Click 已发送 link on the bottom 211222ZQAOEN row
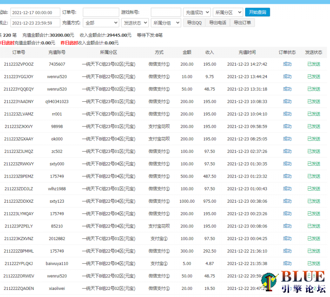The image size is (330, 297). (x=313, y=288)
